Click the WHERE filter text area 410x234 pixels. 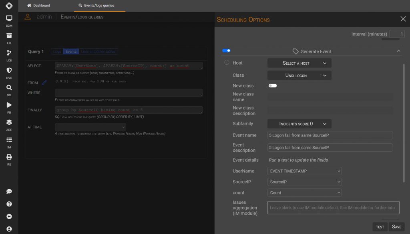point(129,93)
